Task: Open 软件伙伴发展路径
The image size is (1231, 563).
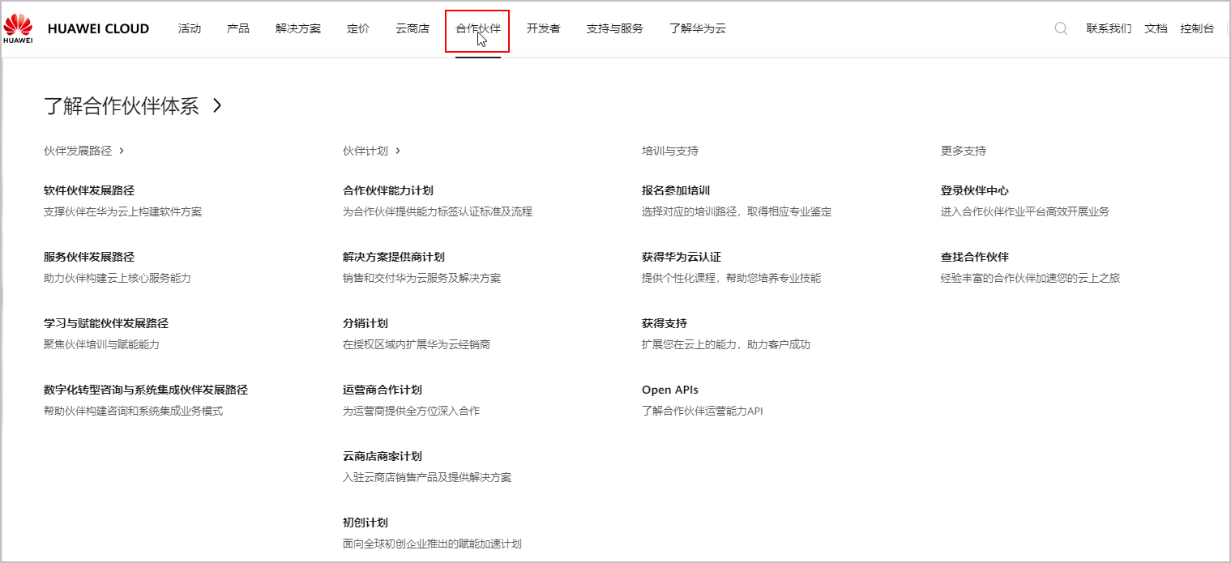Action: [89, 190]
